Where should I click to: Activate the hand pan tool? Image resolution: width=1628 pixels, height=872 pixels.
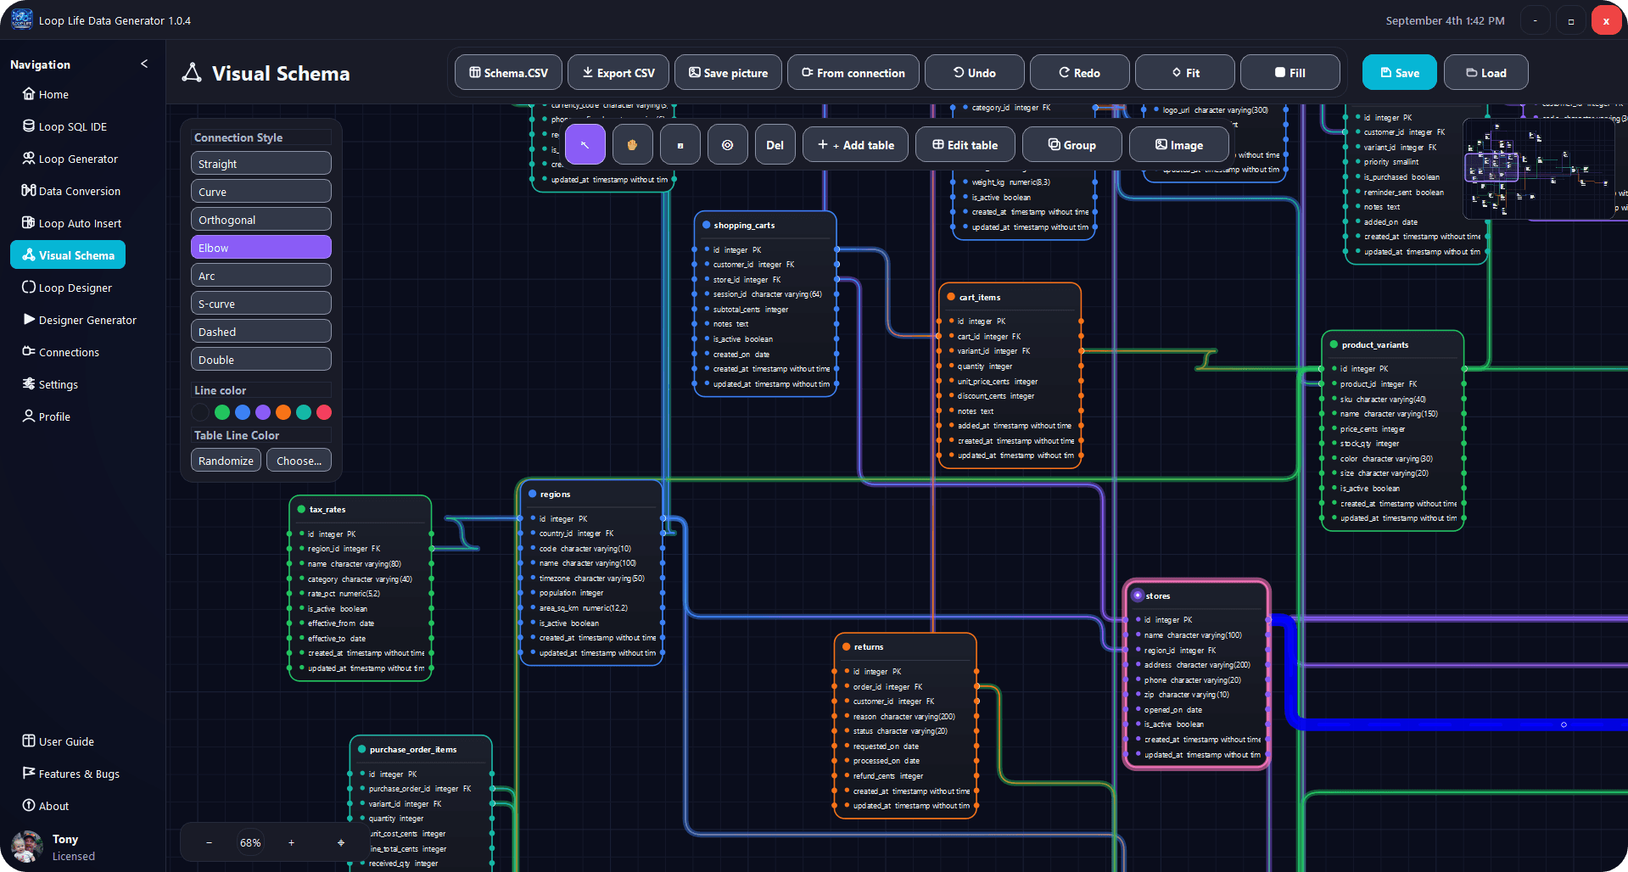click(632, 144)
